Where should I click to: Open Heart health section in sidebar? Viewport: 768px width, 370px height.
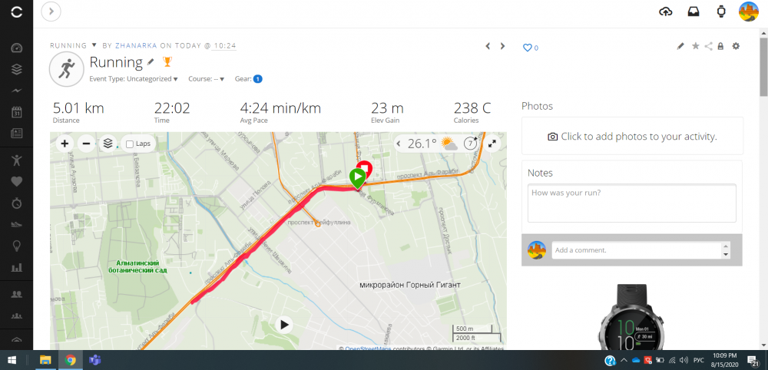coord(17,182)
